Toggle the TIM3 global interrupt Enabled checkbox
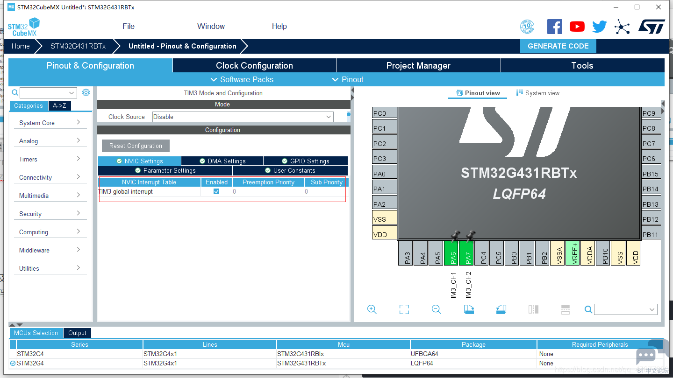This screenshot has width=673, height=378. tap(216, 191)
